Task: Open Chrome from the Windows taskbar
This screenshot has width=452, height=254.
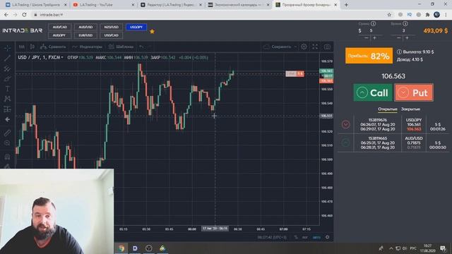Action: [x=121, y=248]
